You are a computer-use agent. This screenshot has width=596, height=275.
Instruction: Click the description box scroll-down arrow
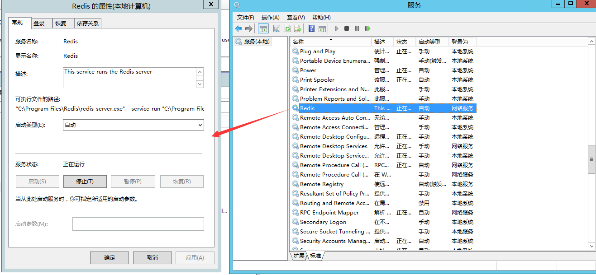point(200,84)
